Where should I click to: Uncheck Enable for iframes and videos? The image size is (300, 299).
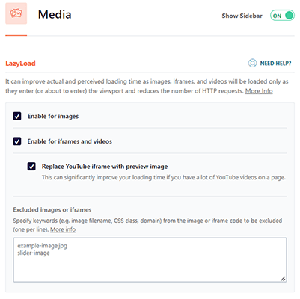click(17, 141)
